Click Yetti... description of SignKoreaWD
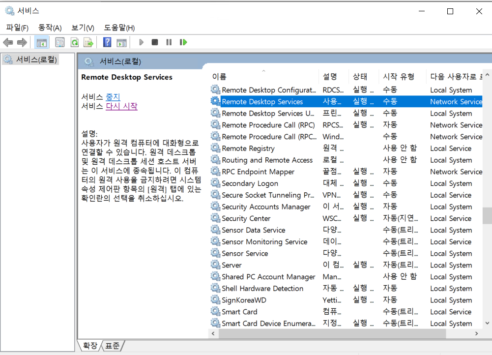This screenshot has width=492, height=355. pos(332,300)
